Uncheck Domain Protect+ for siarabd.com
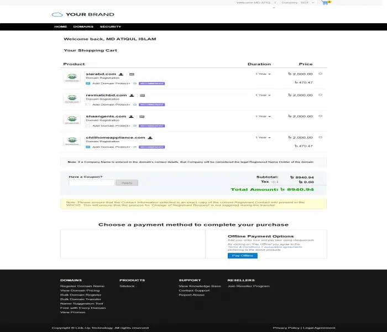This screenshot has width=387, height=332. [88, 83]
